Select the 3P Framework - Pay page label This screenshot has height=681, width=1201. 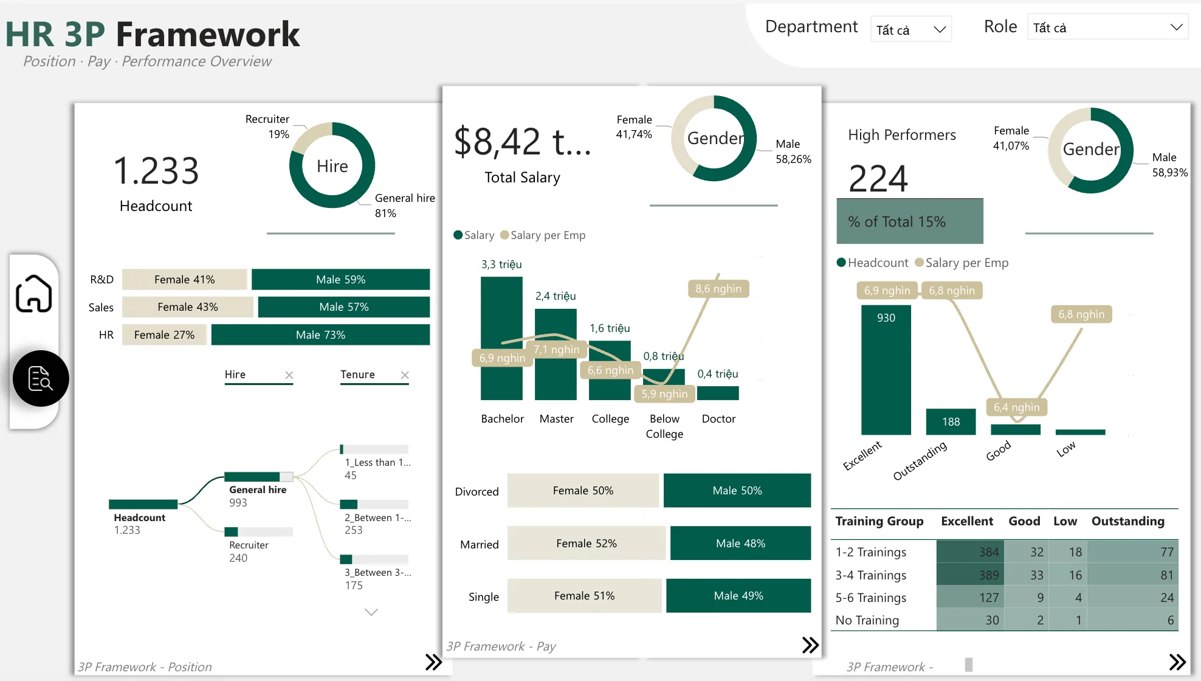pos(501,646)
